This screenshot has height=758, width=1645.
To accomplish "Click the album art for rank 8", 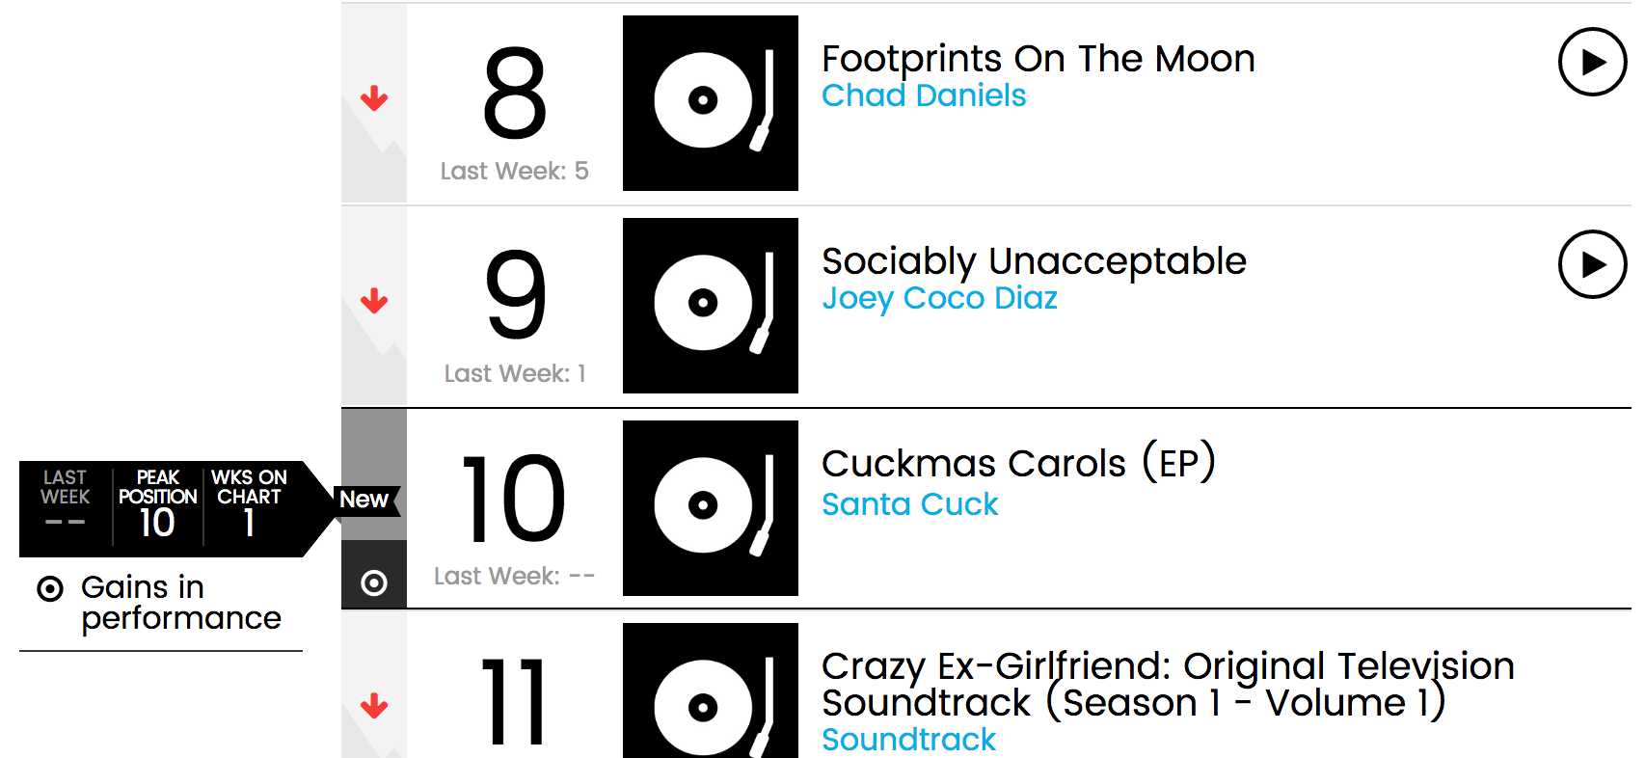I will 711,103.
